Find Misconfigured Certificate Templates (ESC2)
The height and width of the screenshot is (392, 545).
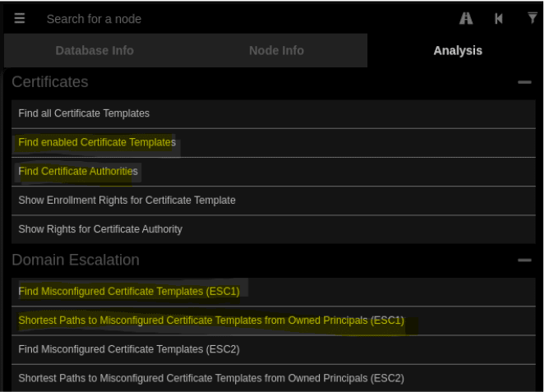(129, 349)
